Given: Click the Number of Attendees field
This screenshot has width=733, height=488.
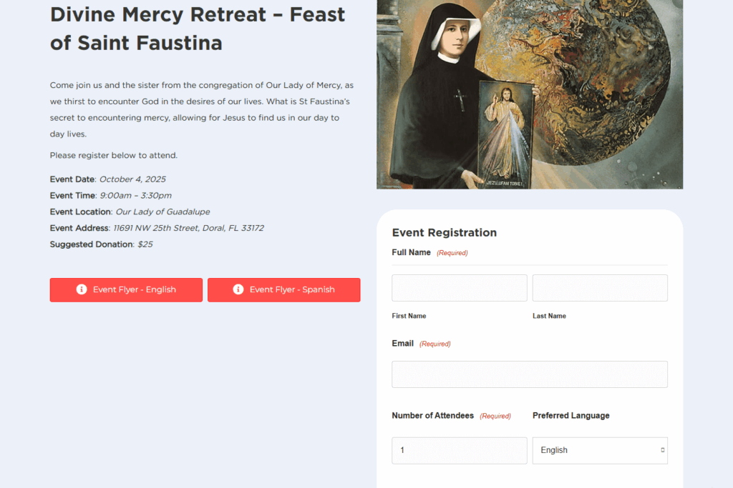Looking at the screenshot, I should 460,450.
